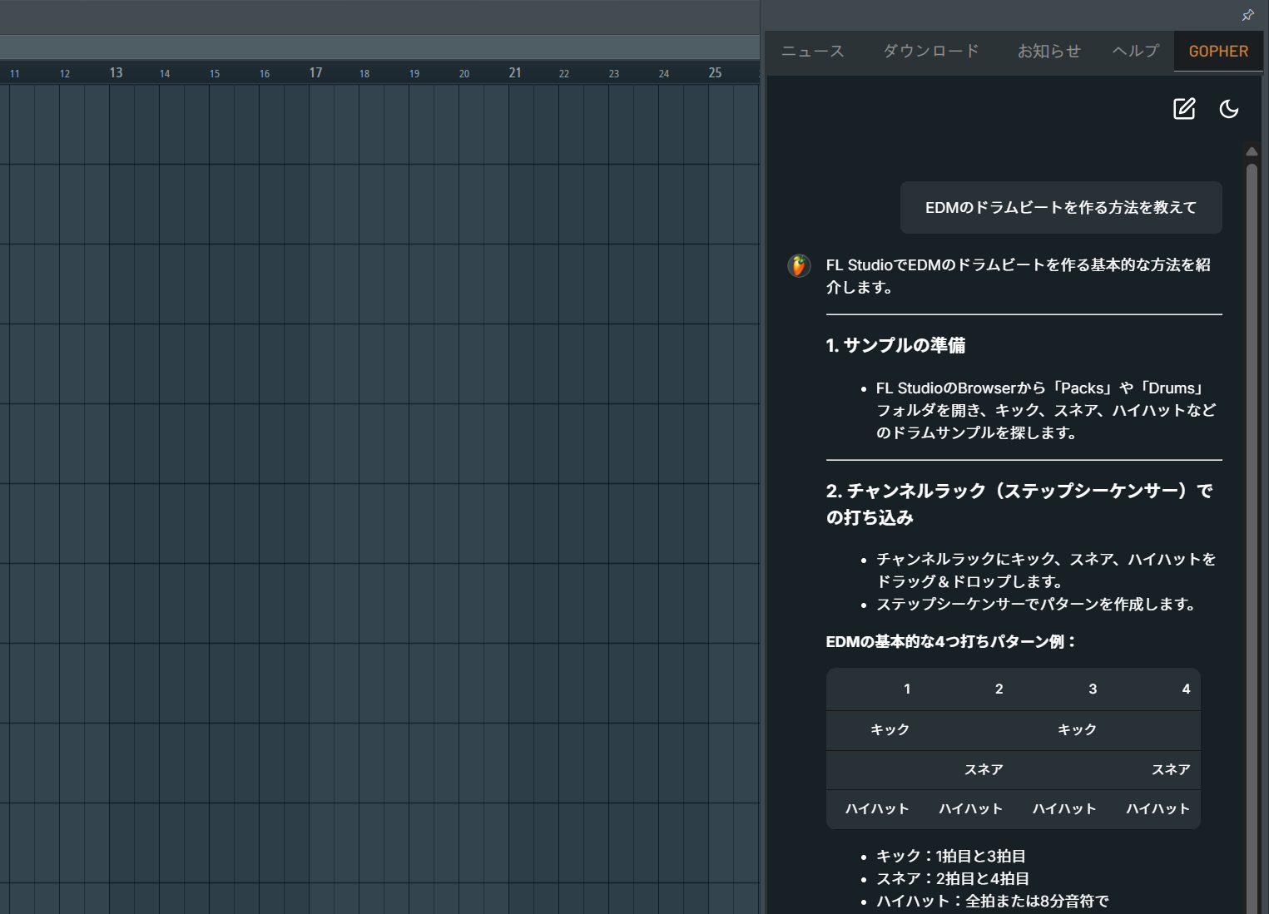Screen dimensions: 1269x914
Task: Click bar 24 on the timeline ruler
Action: (x=664, y=74)
